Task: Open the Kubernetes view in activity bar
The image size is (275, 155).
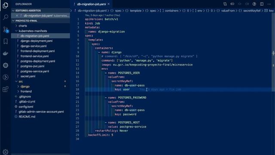Action: coord(6,65)
